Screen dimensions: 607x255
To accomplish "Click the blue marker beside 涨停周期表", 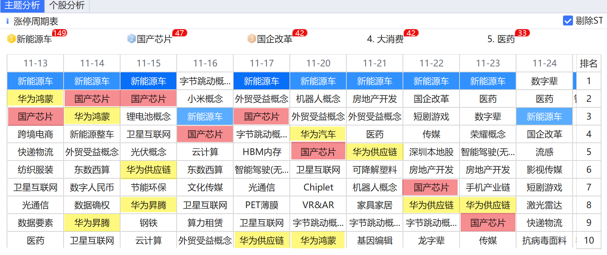I will point(7,21).
